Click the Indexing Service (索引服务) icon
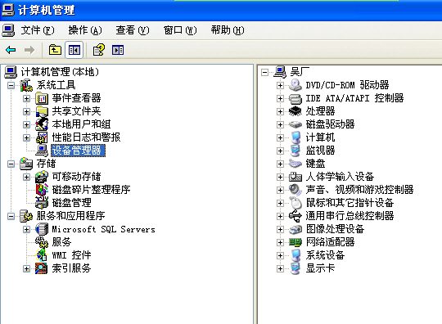This screenshot has width=442, height=324. (x=42, y=268)
